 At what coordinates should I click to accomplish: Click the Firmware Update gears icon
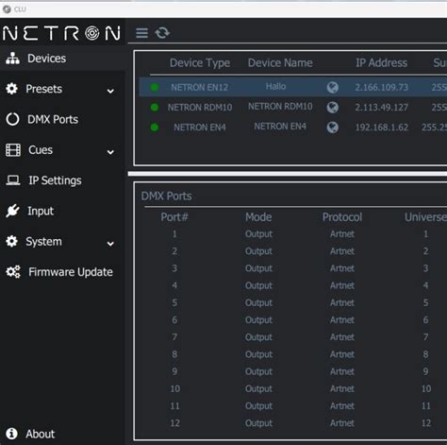coord(13,272)
